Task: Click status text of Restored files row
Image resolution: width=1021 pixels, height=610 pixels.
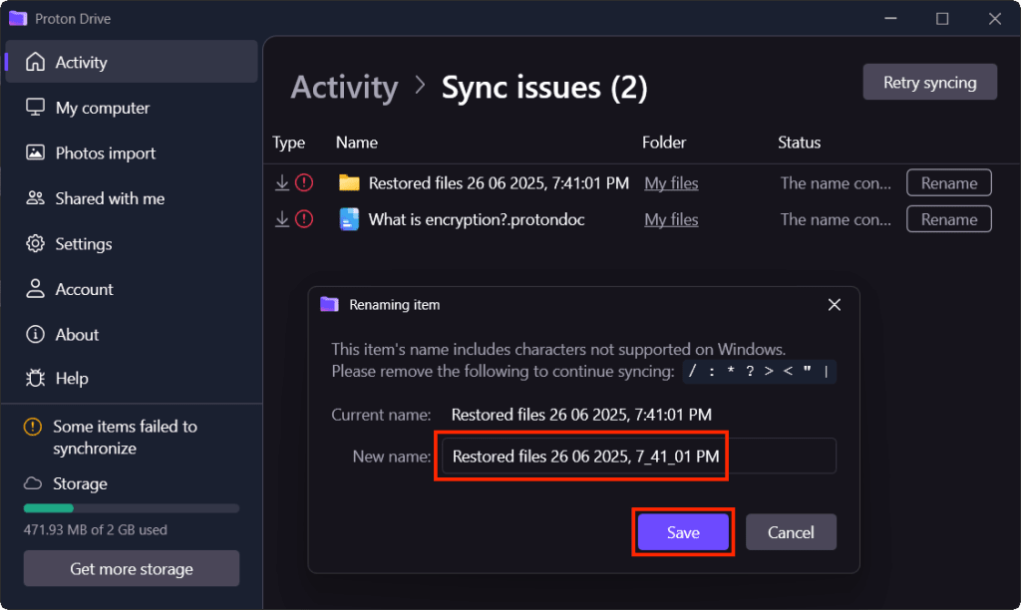Action: [x=836, y=183]
